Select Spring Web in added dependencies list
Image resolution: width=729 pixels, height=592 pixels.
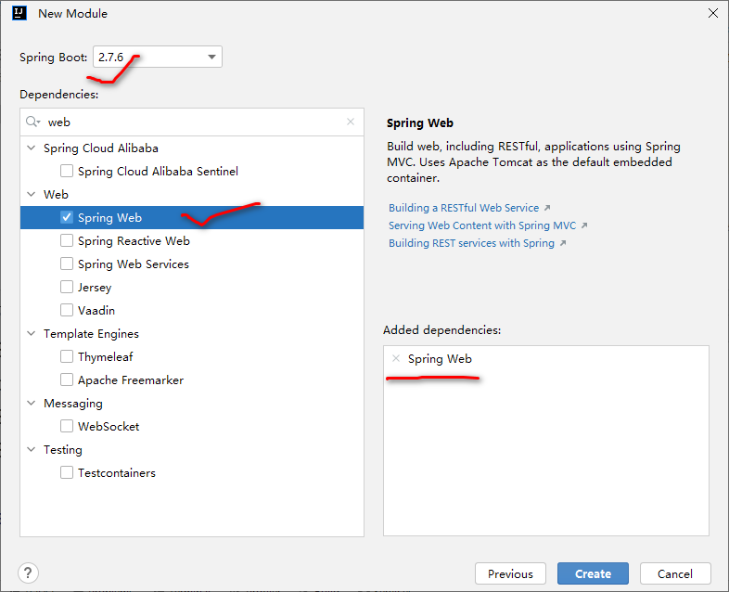(x=440, y=358)
